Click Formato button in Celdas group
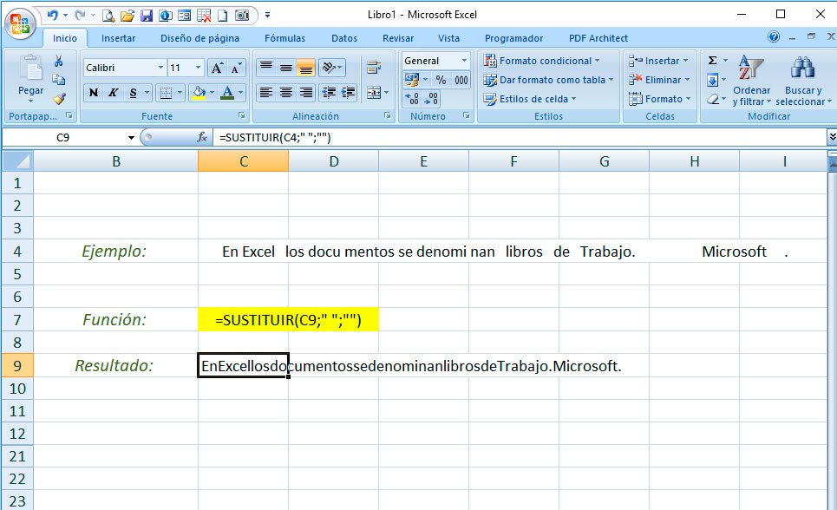The image size is (837, 510). coord(659,99)
